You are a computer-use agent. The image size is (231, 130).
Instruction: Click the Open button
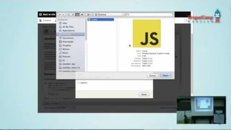[x=165, y=75]
